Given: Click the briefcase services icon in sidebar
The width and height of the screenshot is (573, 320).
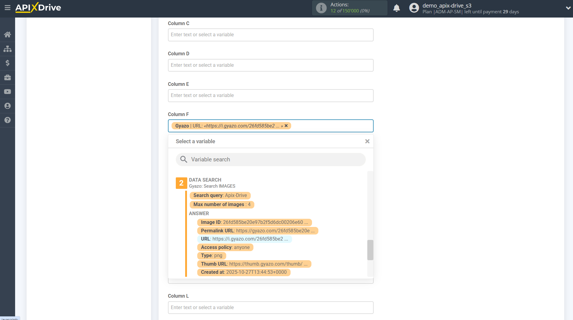Looking at the screenshot, I should tap(8, 77).
